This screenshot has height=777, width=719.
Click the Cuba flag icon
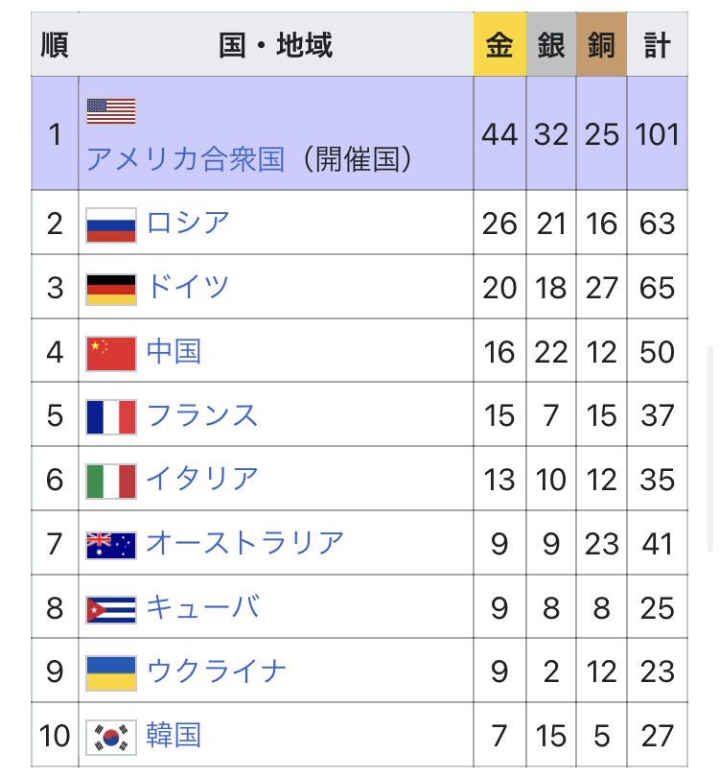click(111, 609)
